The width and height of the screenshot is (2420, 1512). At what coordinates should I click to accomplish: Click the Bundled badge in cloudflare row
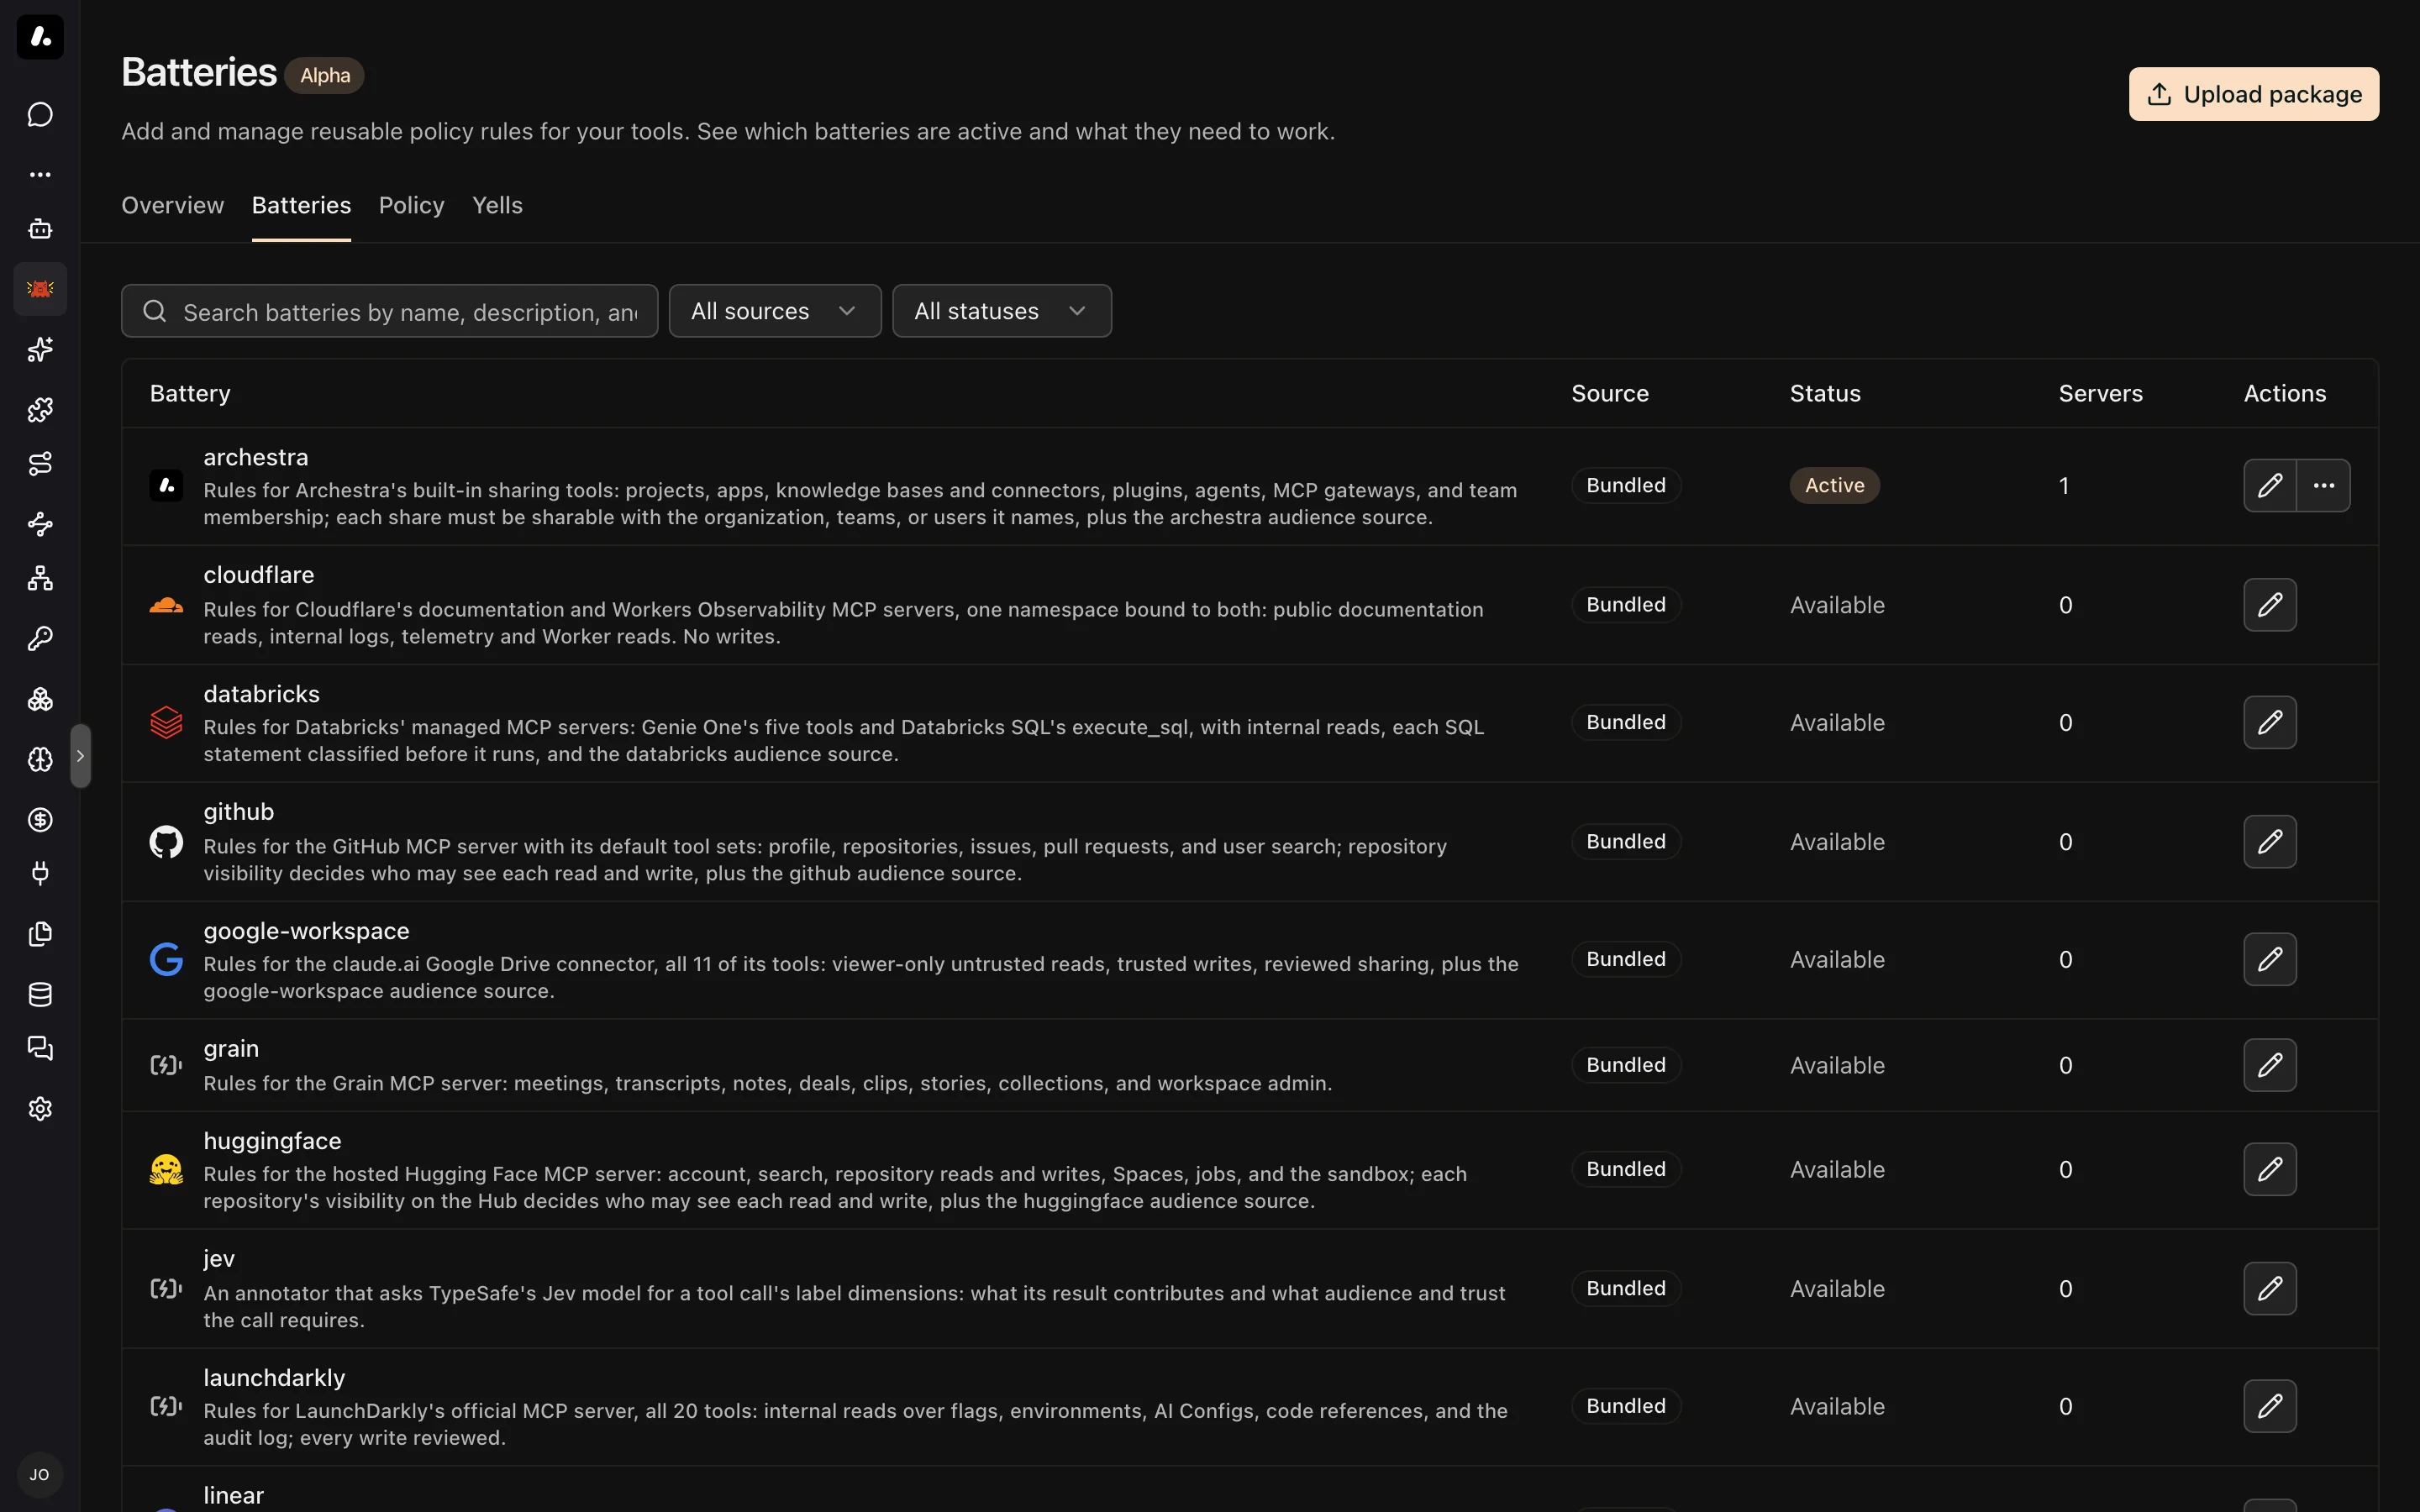[x=1626, y=604]
